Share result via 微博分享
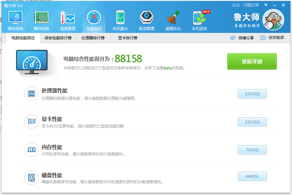 [233, 38]
